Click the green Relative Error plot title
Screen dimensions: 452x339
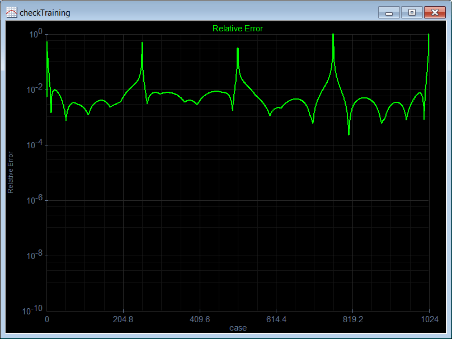coord(238,29)
